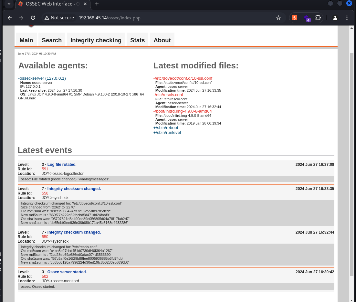Switch to the Search tab
The width and height of the screenshot is (356, 302).
pyautogui.click(x=52, y=40)
